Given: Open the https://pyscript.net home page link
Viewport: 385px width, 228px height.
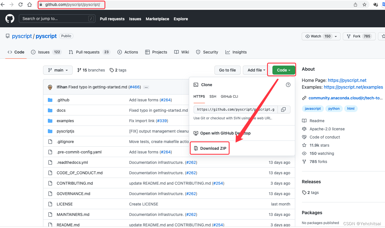Looking at the screenshot, I should (347, 80).
